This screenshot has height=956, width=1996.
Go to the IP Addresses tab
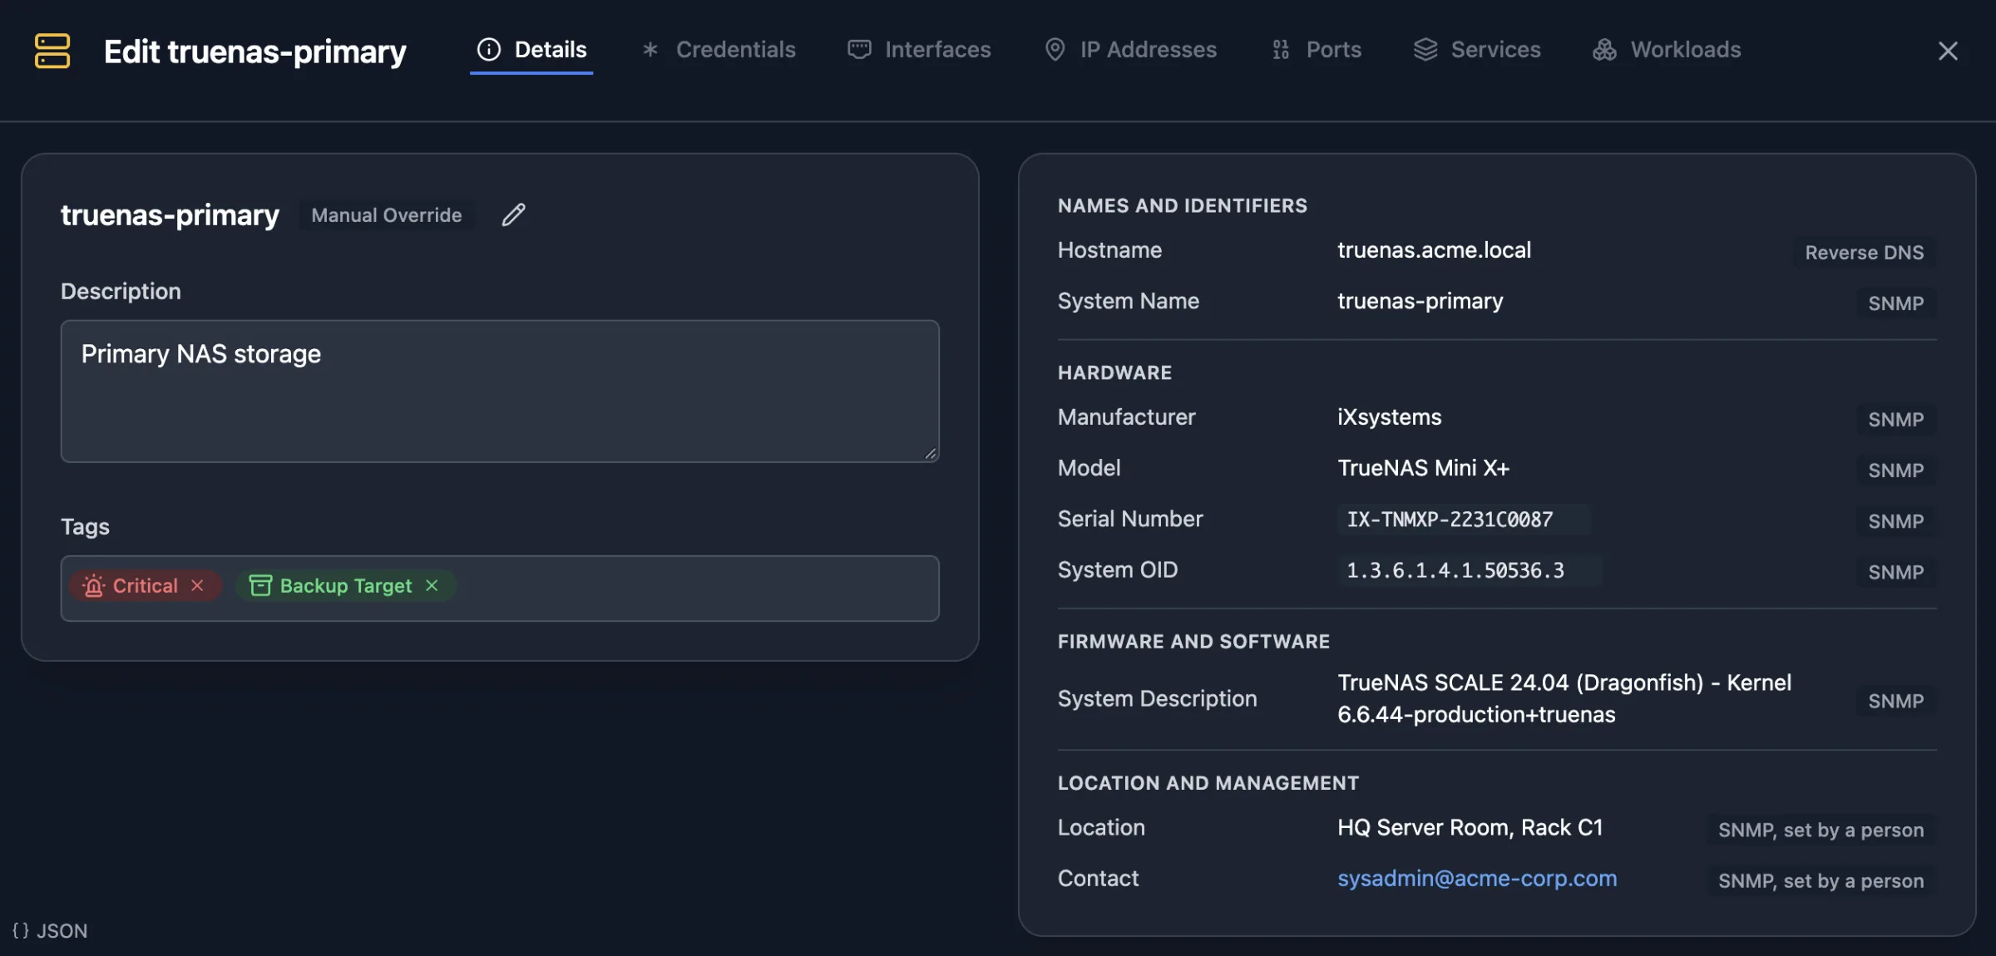1130,50
